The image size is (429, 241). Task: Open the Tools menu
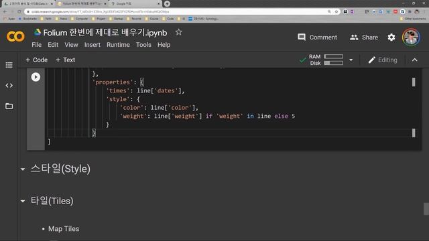(x=143, y=45)
